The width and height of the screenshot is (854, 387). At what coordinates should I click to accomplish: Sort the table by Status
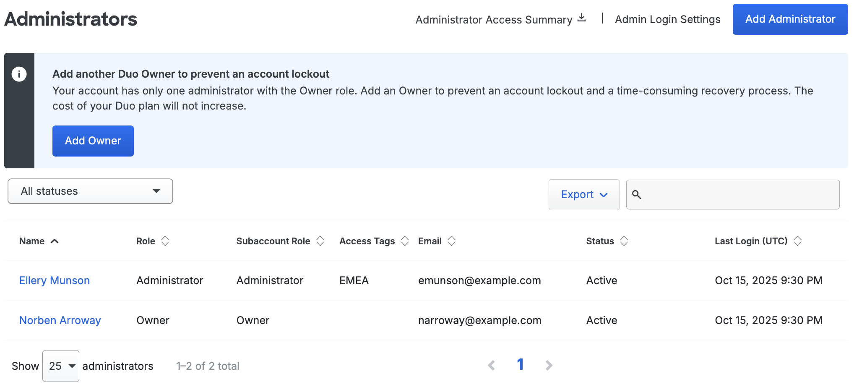point(625,241)
